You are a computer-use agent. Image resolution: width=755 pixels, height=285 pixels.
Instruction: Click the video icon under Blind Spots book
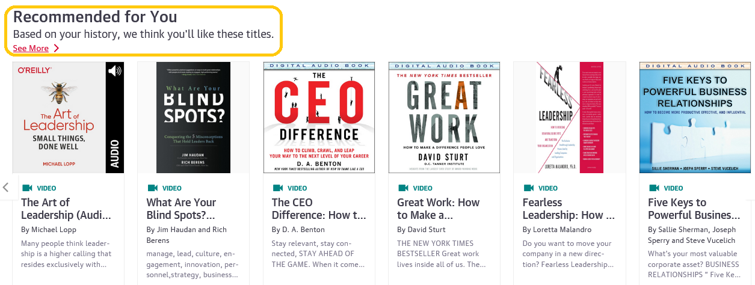tap(152, 188)
